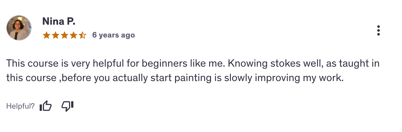The image size is (402, 132).
Task: Click the second rating star
Action: (55, 35)
